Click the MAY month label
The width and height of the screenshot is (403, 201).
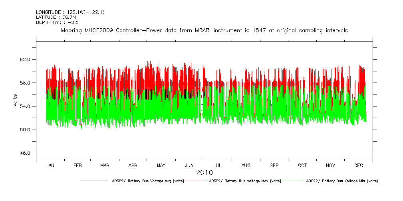click(x=161, y=165)
